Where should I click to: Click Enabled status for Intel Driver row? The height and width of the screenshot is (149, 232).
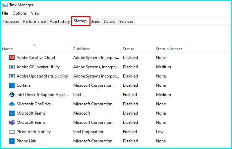130,95
